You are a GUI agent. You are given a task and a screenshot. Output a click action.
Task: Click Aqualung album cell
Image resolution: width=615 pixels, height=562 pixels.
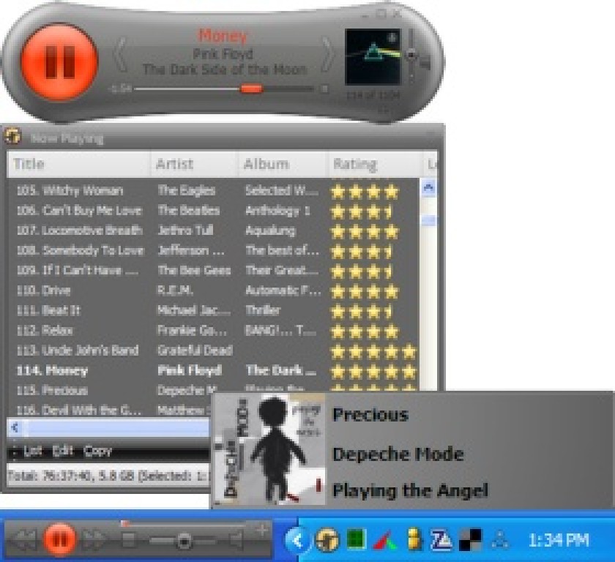pos(270,231)
